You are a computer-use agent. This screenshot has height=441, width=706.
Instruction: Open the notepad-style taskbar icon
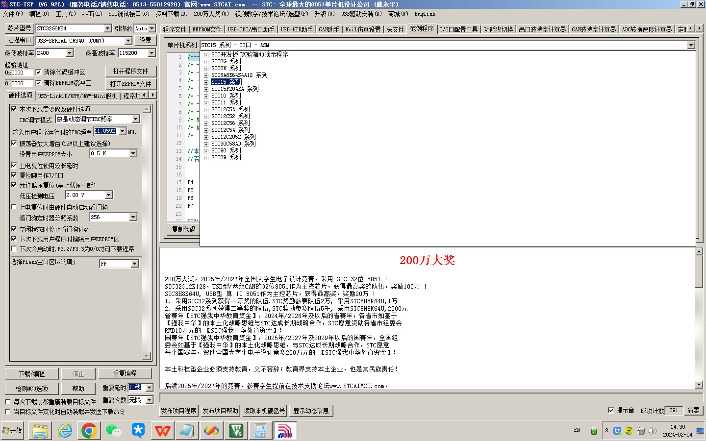(x=187, y=431)
